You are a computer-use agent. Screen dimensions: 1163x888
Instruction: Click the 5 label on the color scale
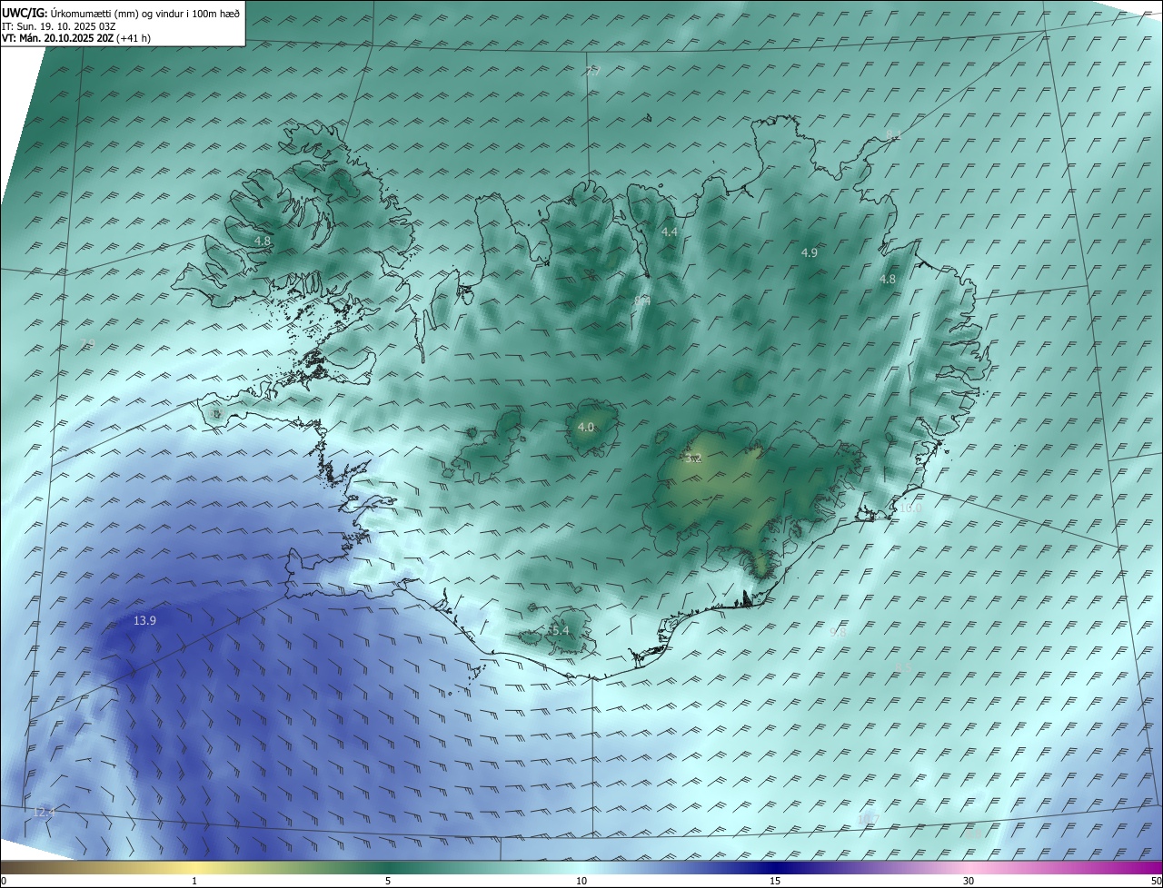coord(388,881)
